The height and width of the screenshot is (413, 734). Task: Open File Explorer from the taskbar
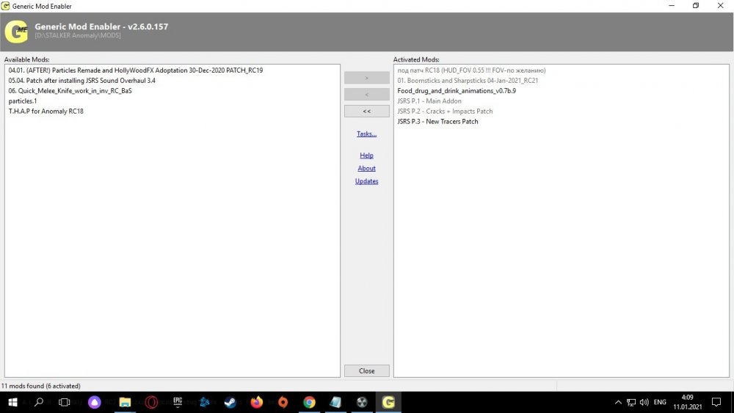(x=125, y=402)
